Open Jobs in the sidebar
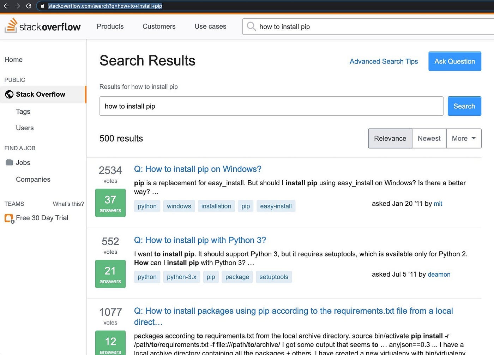Viewport: 494px width, 355px height. pyautogui.click(x=23, y=163)
